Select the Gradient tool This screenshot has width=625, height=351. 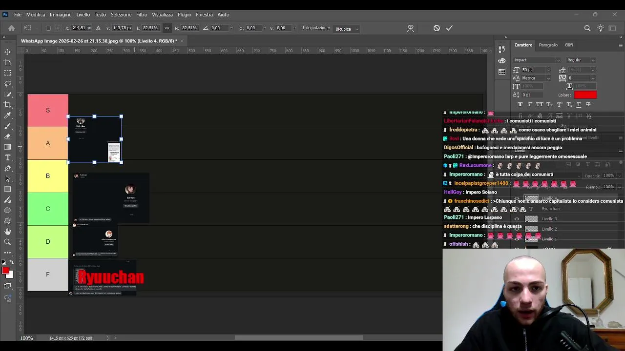7,147
